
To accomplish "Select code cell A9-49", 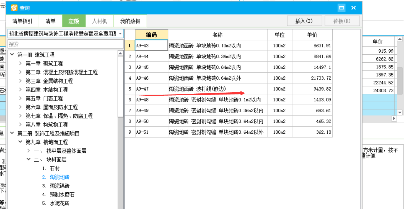I will pos(151,111).
